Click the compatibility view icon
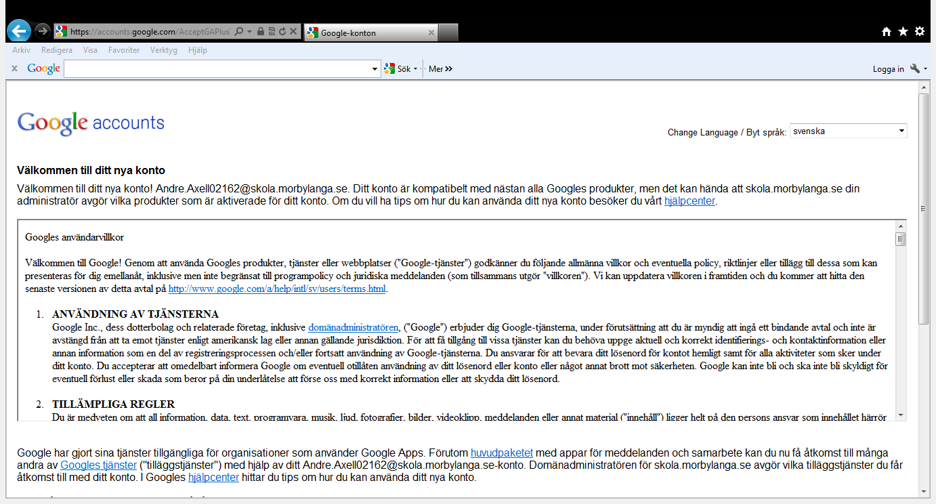Viewport: 936px width, 504px height. pos(272,32)
